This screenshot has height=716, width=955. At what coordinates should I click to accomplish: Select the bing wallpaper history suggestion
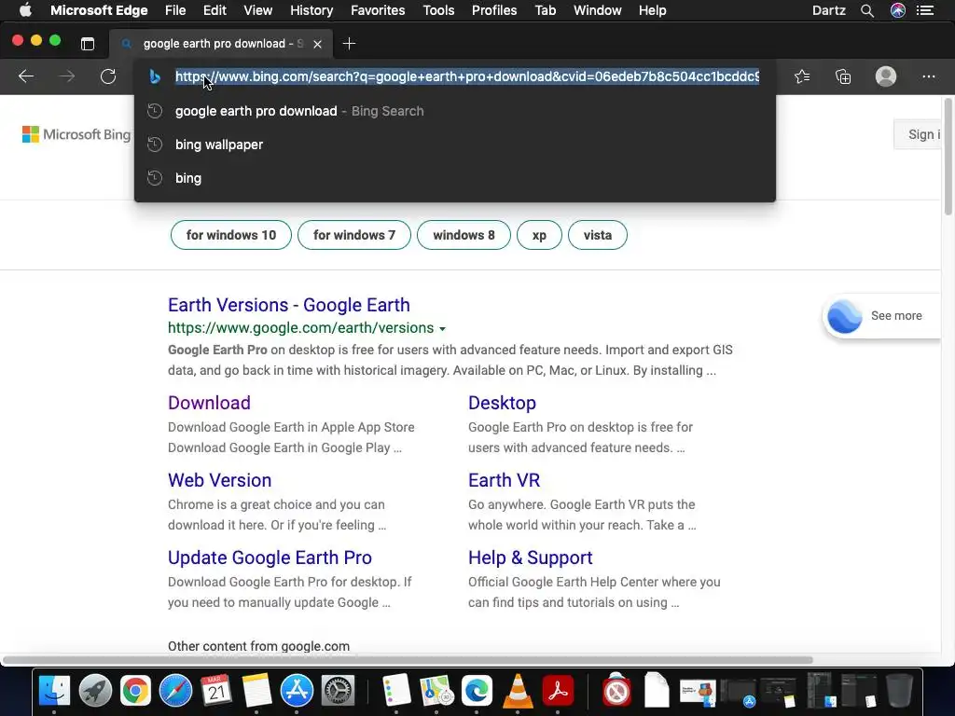pyautogui.click(x=455, y=145)
